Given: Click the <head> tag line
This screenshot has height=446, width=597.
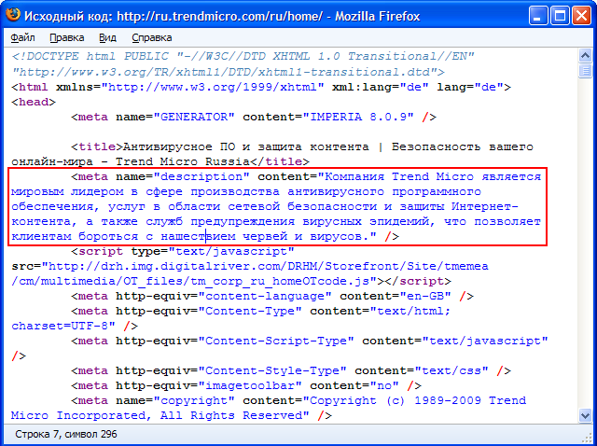Looking at the screenshot, I should tap(34, 102).
